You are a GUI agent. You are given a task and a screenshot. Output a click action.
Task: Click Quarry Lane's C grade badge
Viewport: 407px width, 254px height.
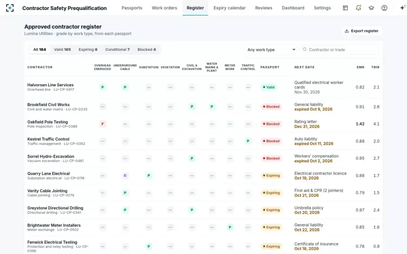coord(125,175)
